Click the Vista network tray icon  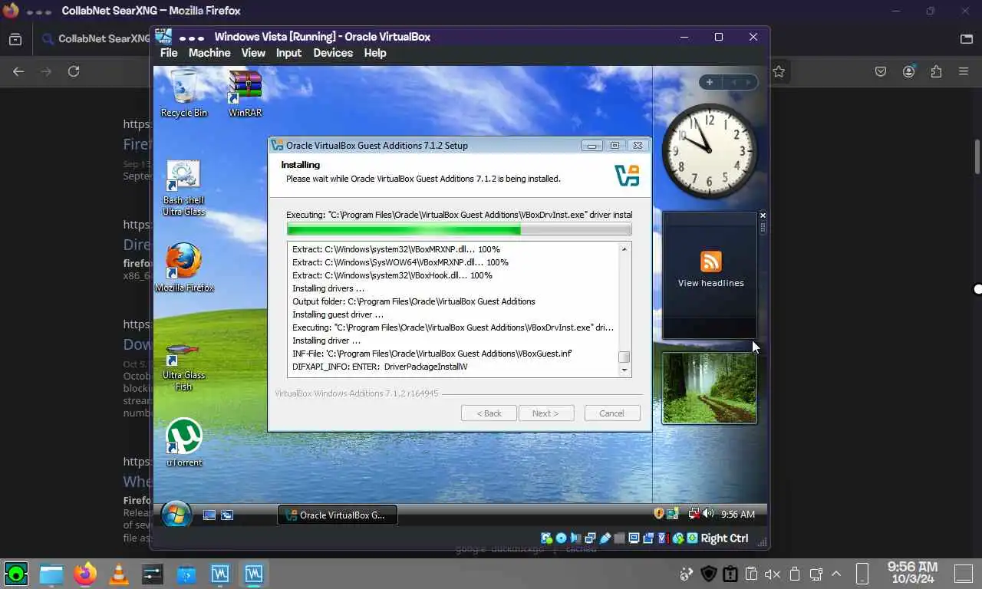tap(694, 514)
